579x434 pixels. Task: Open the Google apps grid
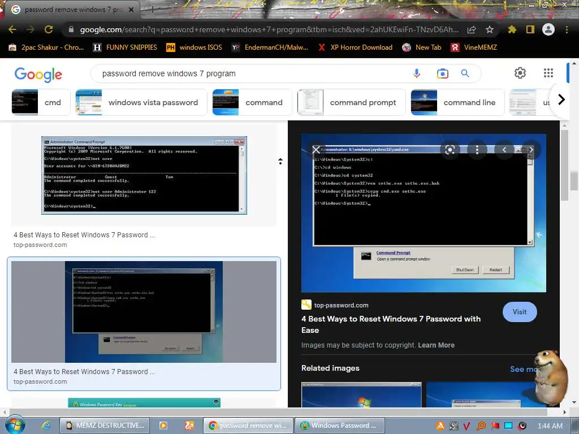[x=548, y=73]
